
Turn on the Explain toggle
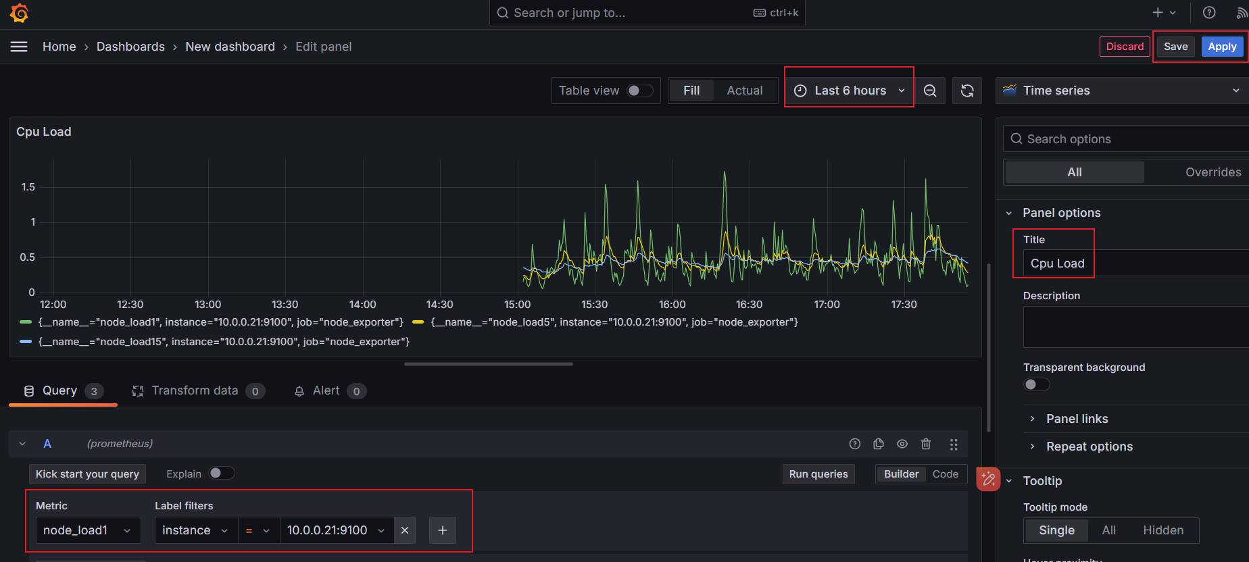(x=221, y=474)
